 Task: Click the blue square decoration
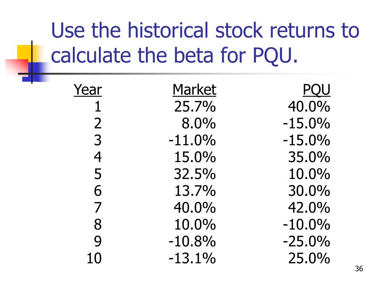click(36, 72)
